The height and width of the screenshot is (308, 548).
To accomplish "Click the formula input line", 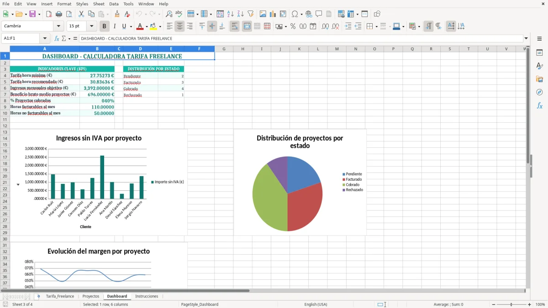I will click(x=300, y=38).
